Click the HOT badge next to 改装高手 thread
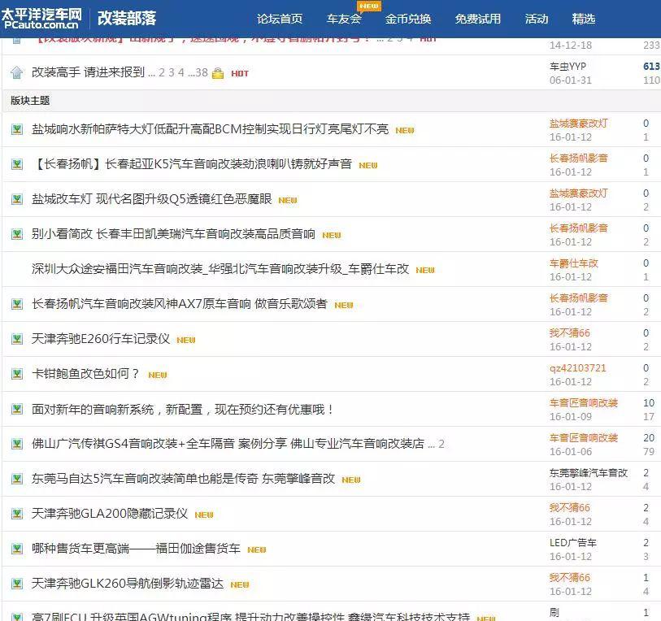Viewport: 661px width, 621px height. (240, 73)
